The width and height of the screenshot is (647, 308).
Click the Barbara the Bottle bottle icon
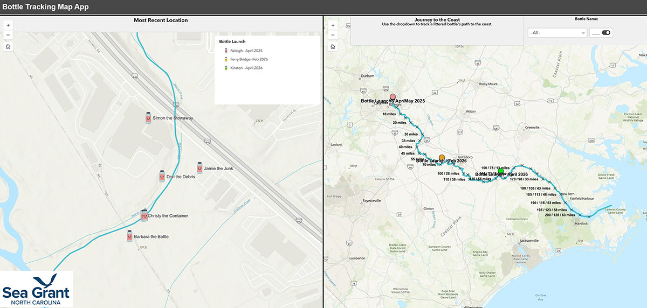pyautogui.click(x=129, y=236)
